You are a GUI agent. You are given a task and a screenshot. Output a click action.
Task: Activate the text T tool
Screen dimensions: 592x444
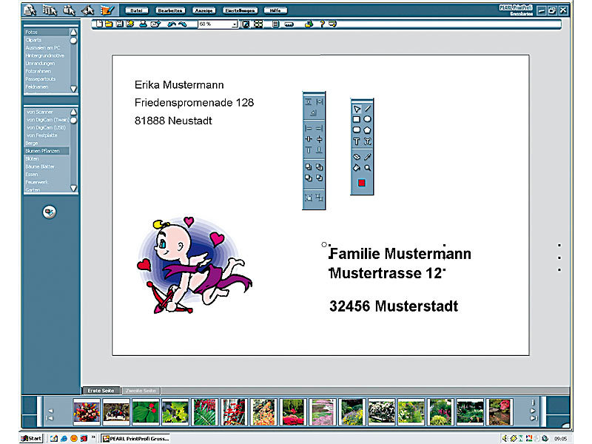tap(357, 141)
